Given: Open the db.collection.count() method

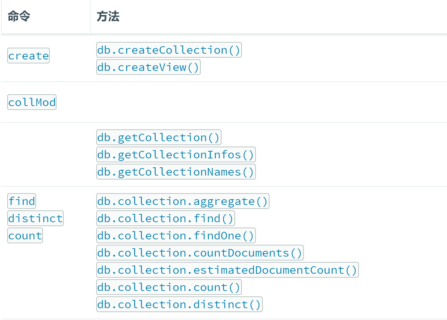Looking at the screenshot, I should coord(169,287).
